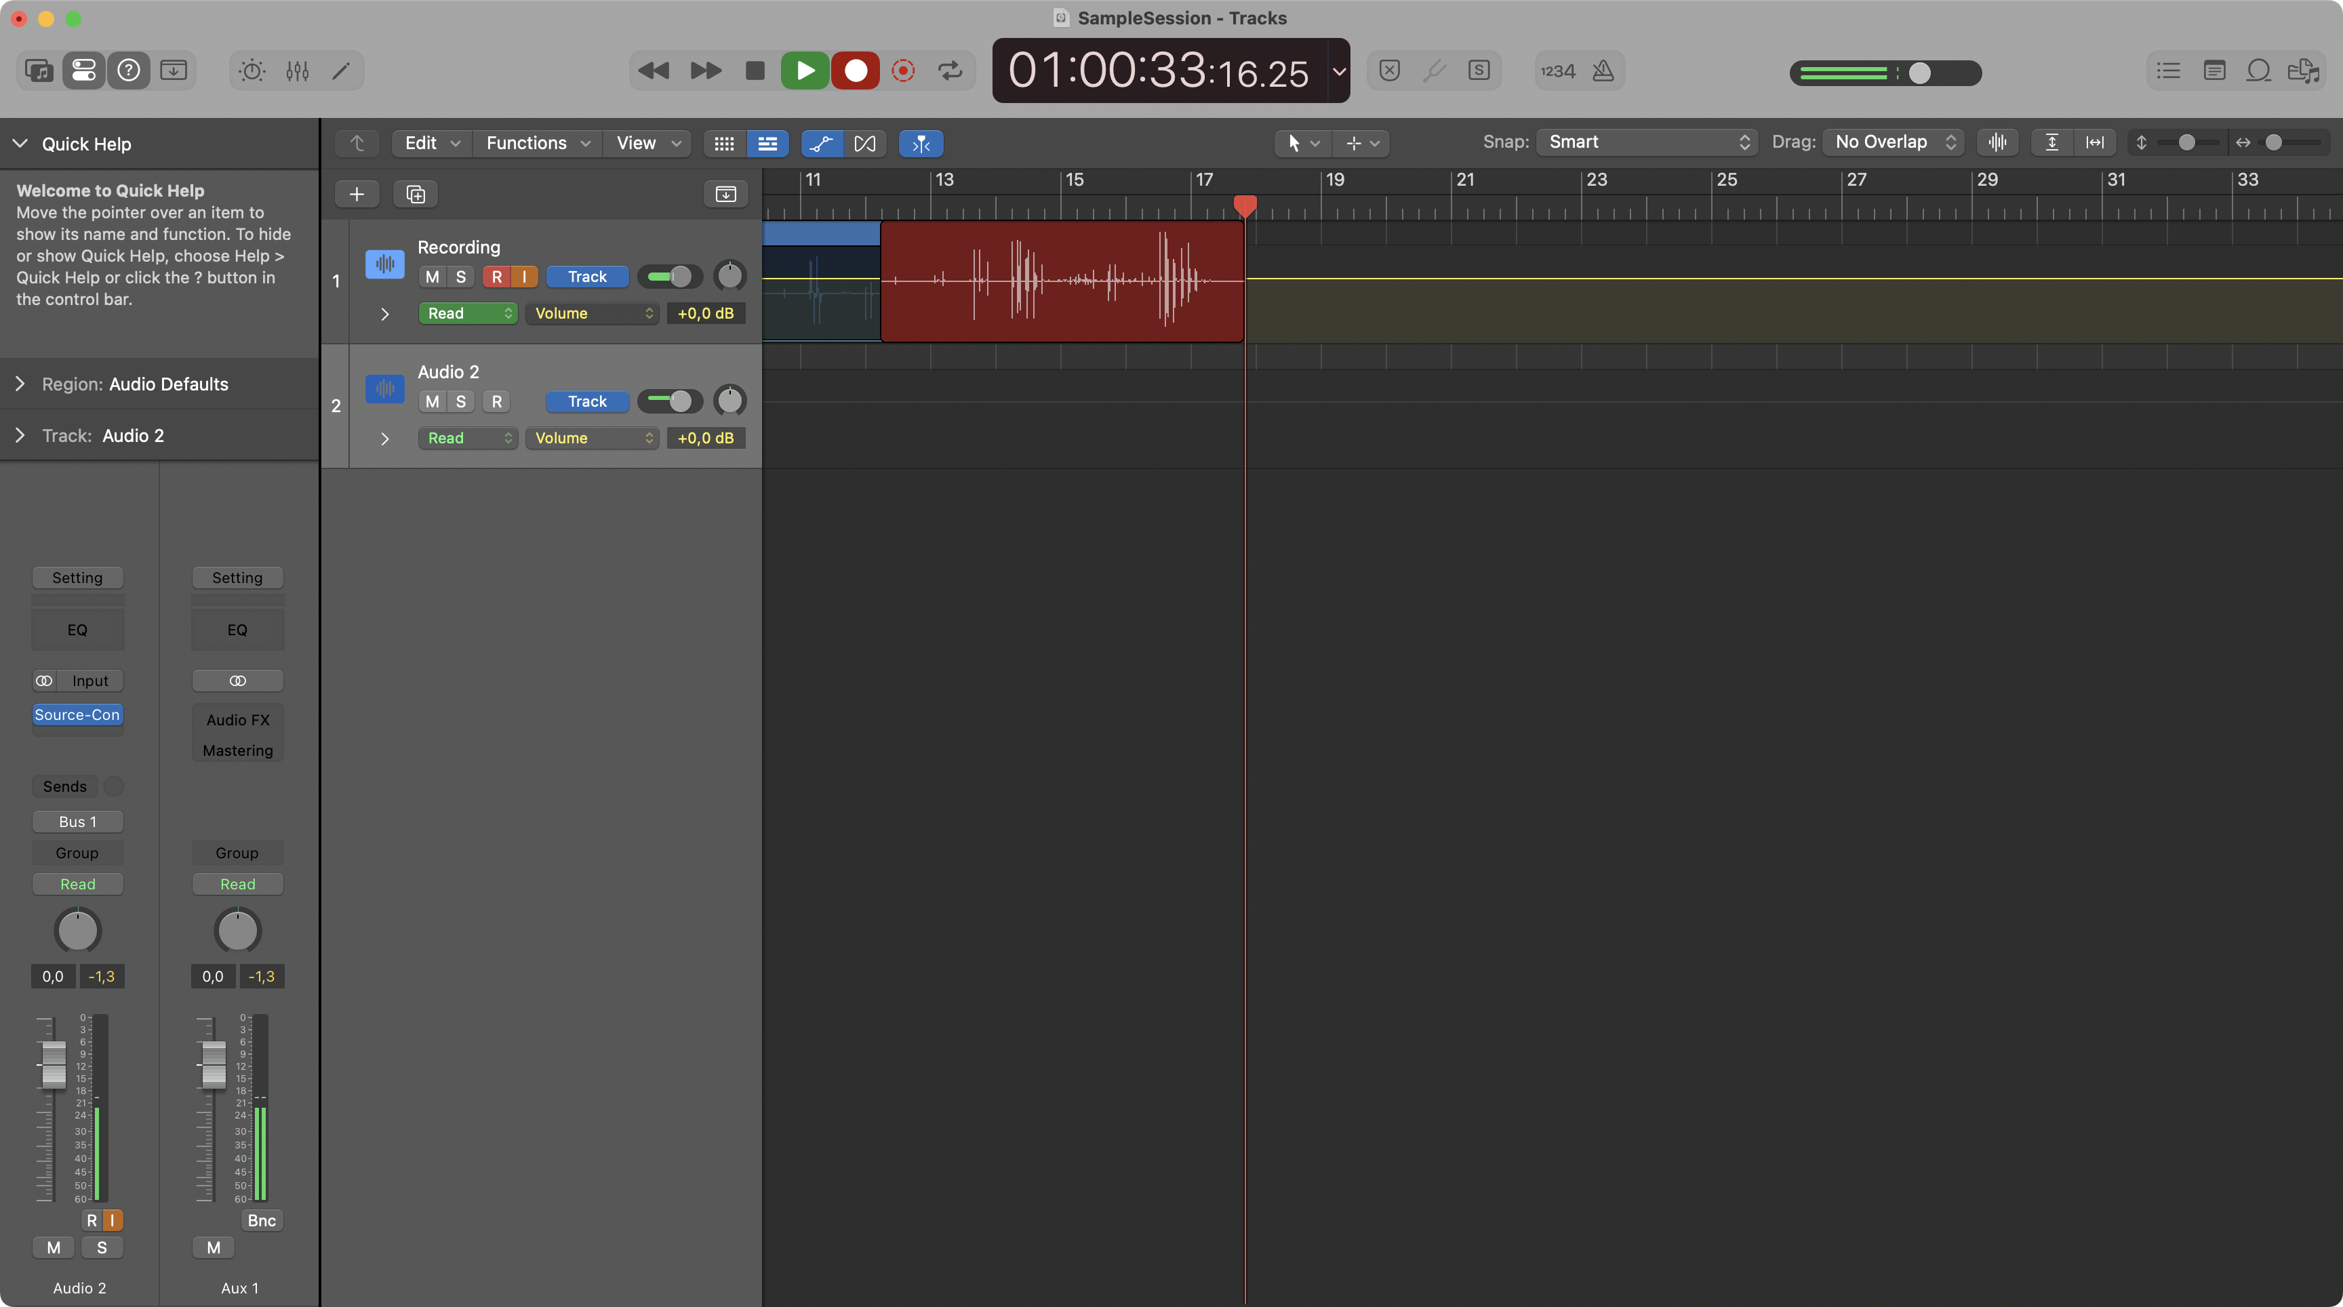Click the Bus 1 send button
This screenshot has width=2343, height=1307.
[77, 822]
